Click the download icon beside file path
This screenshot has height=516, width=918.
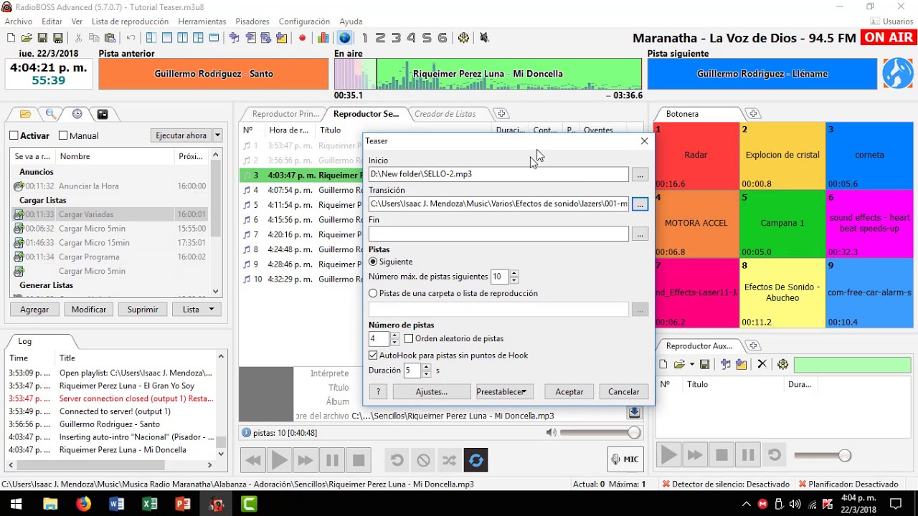(634, 413)
